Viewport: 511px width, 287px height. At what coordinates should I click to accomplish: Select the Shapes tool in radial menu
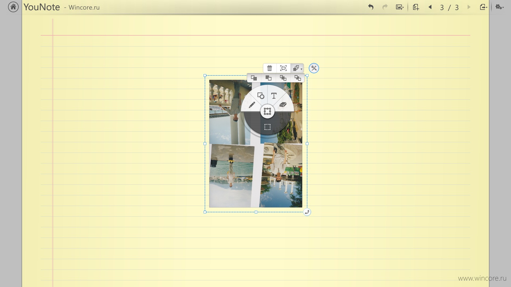point(261,96)
